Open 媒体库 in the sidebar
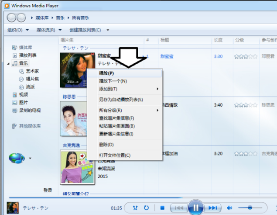 click(22, 48)
